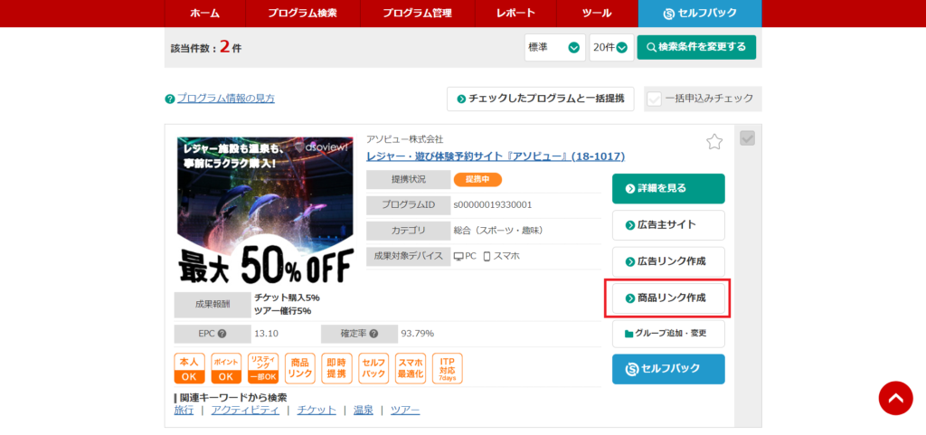Open program title link レジャー・遊び体験予約サイト『アソビュー』
This screenshot has width=926, height=435.
coord(496,156)
